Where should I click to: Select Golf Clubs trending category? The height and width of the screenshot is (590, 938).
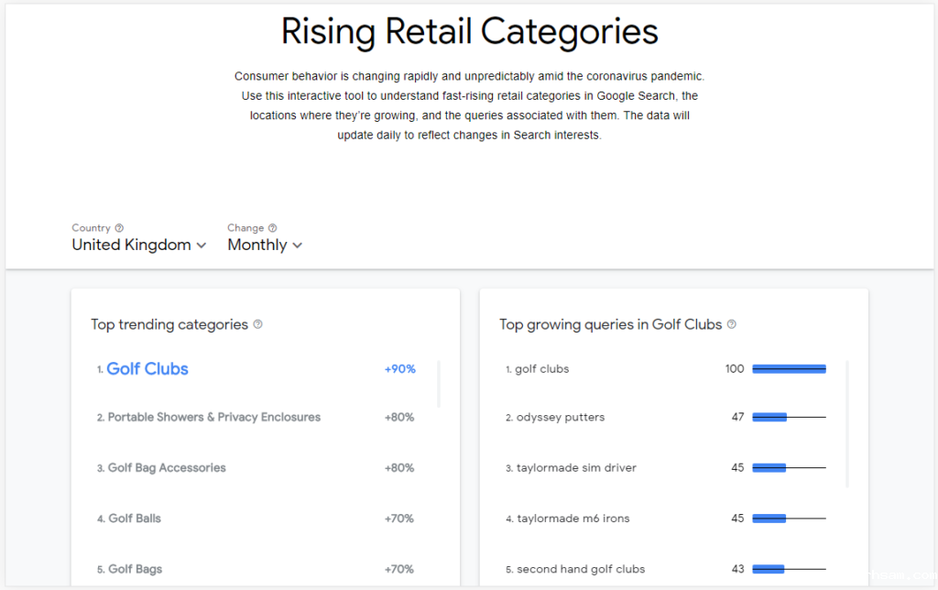tap(147, 369)
